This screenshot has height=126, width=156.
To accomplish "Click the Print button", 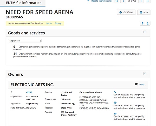I will click(x=144, y=12).
